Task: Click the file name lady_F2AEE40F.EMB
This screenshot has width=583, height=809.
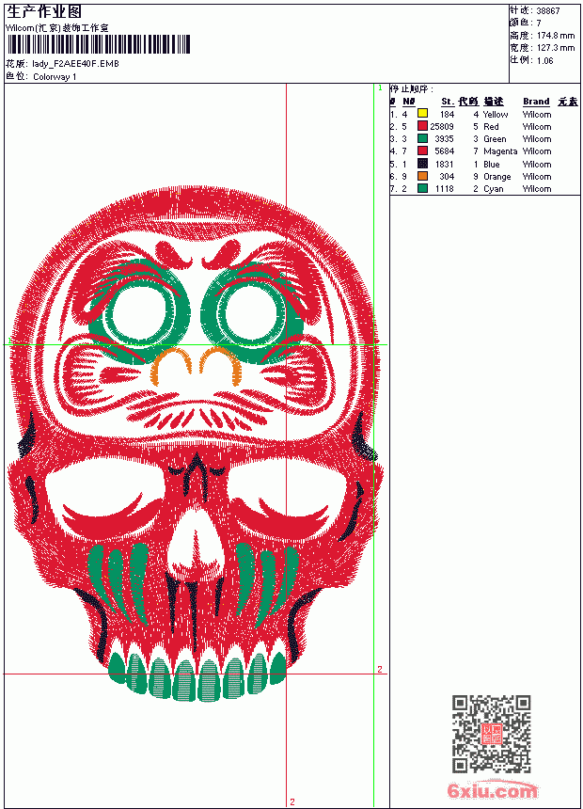Action: pyautogui.click(x=75, y=63)
